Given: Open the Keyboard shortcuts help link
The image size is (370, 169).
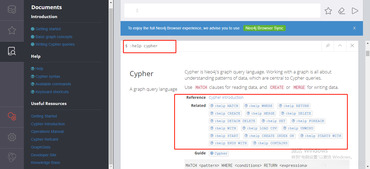Looking at the screenshot, I should click(50, 92).
